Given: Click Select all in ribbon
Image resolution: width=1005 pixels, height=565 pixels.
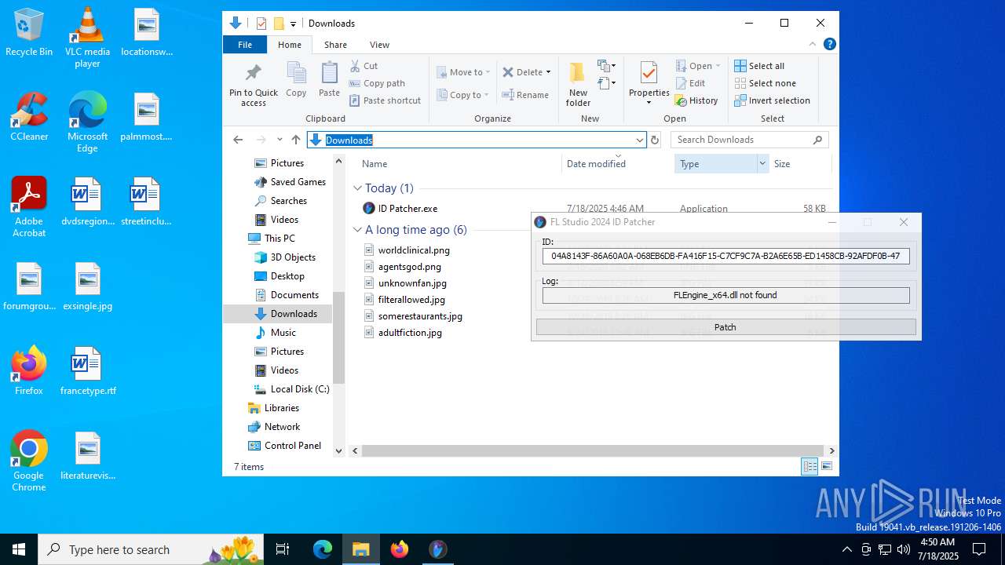Looking at the screenshot, I should tap(759, 66).
